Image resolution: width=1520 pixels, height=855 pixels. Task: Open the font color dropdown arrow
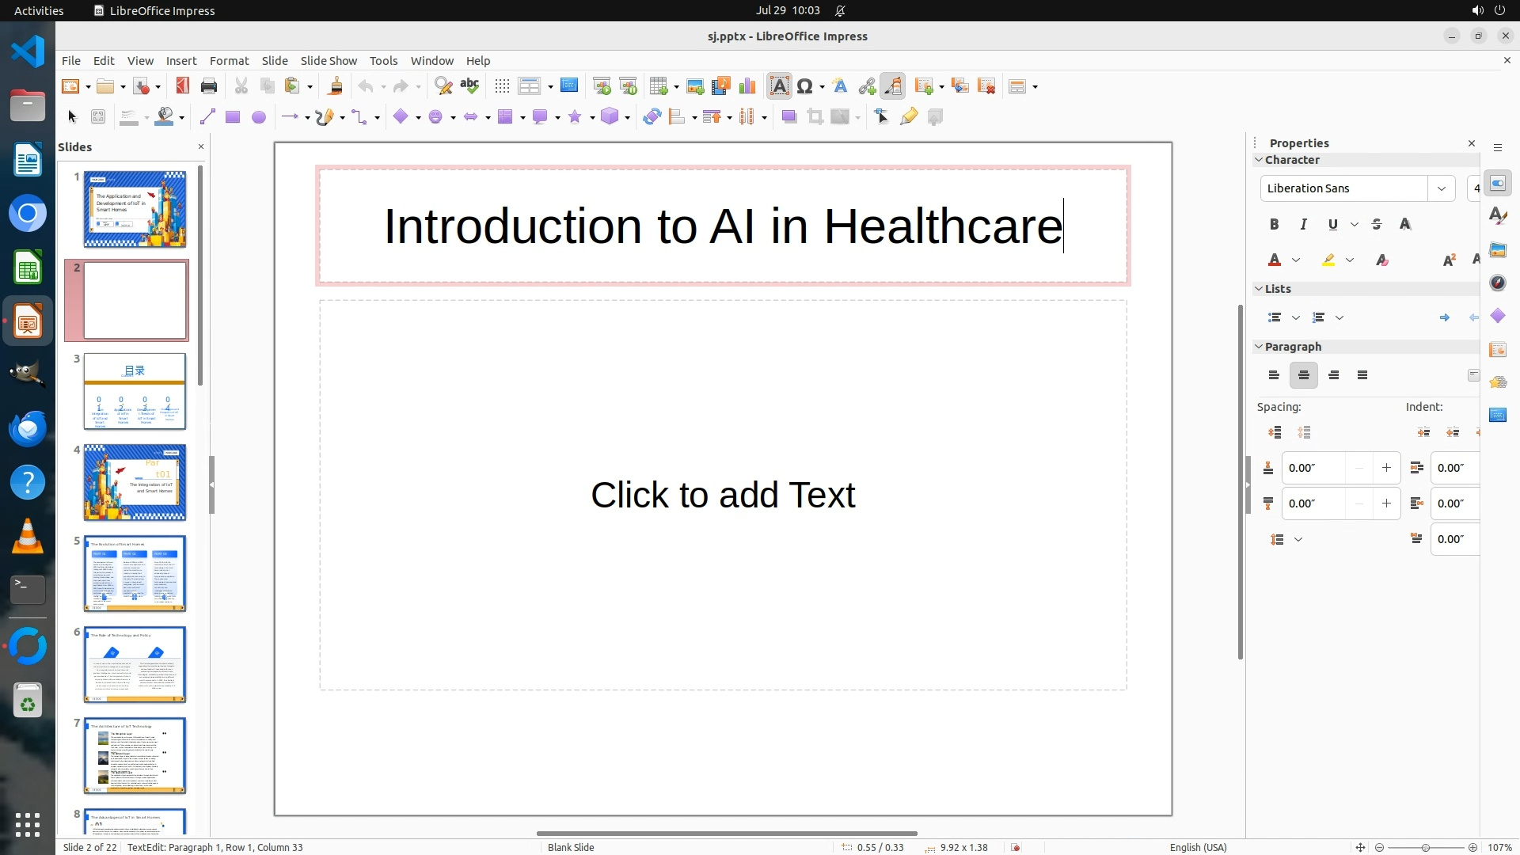click(1296, 260)
